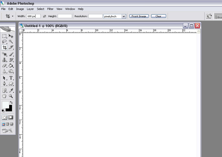Open the Image menu
222x157 pixels.
tap(20, 9)
